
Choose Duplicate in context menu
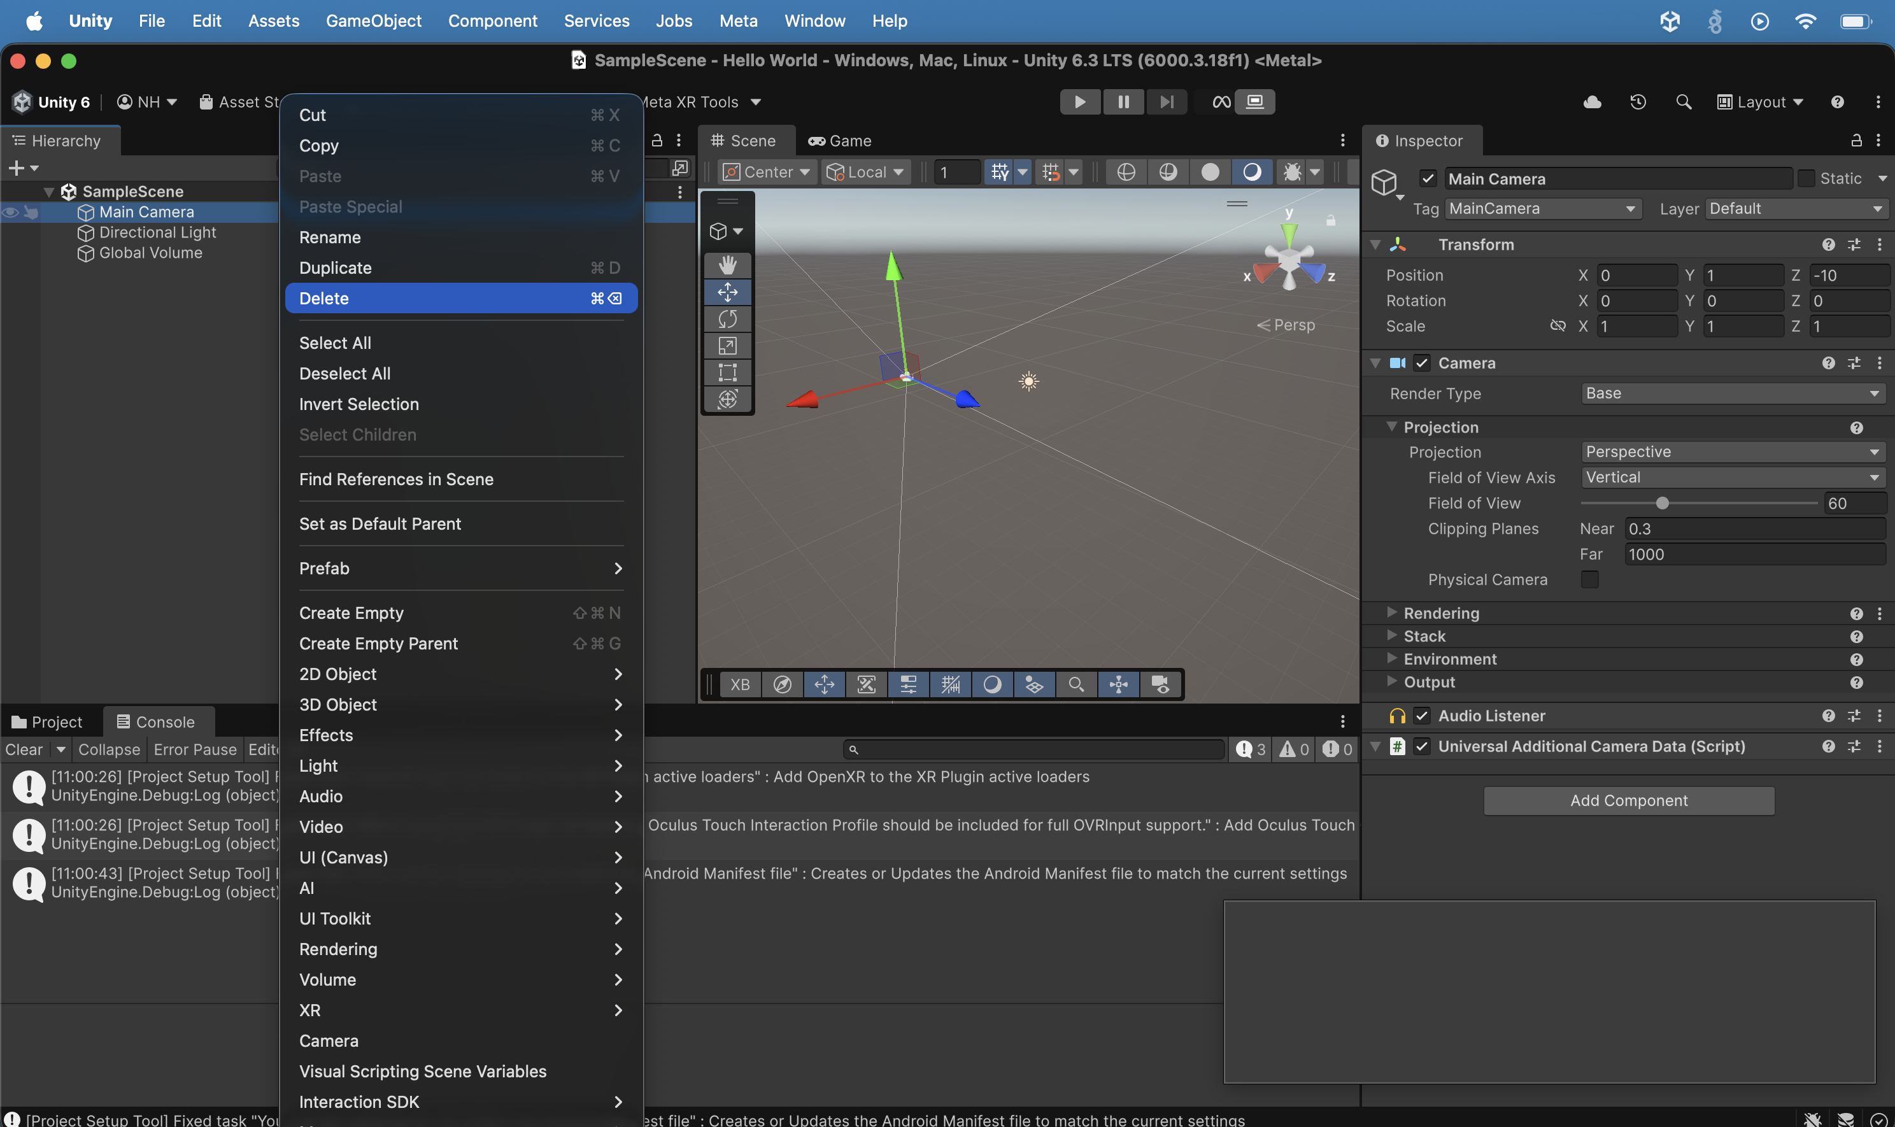pos(461,268)
